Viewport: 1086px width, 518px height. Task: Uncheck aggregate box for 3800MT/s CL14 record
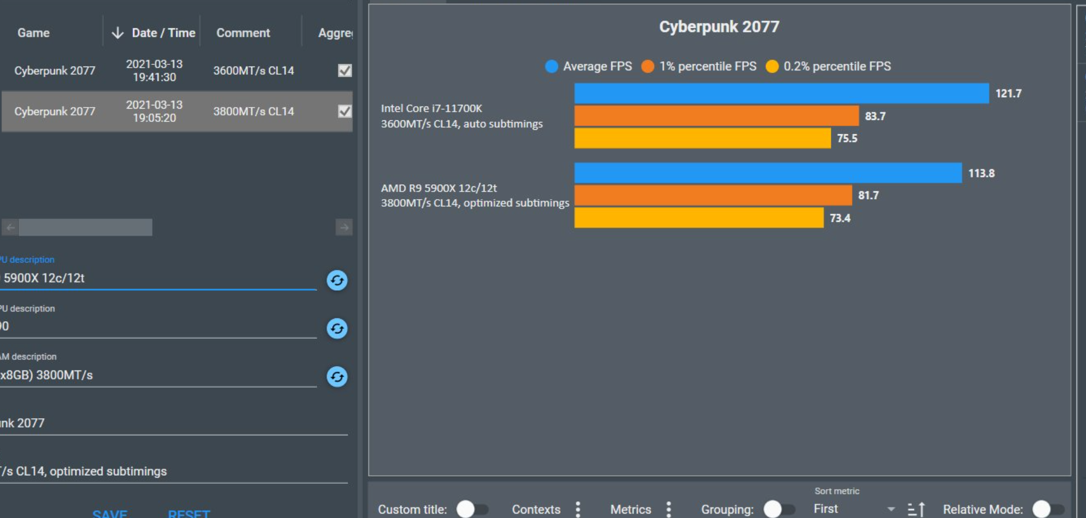click(345, 111)
